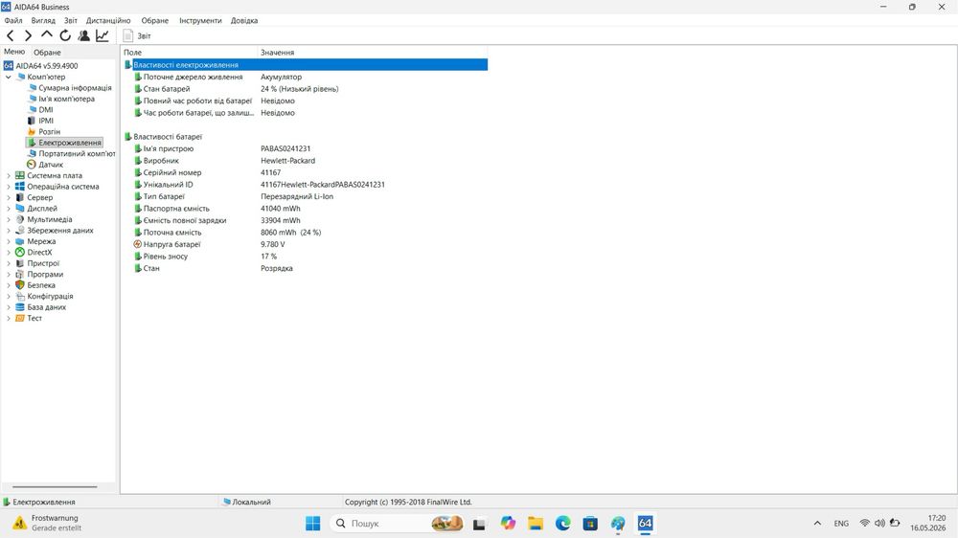This screenshot has width=958, height=538.
Task: Expand the Мультимедіа node
Action: 8,220
